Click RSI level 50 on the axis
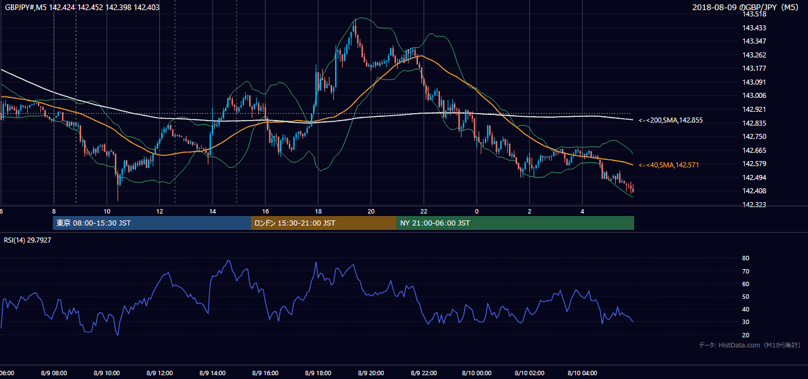Viewport: 808px width, 379px height. click(x=745, y=296)
